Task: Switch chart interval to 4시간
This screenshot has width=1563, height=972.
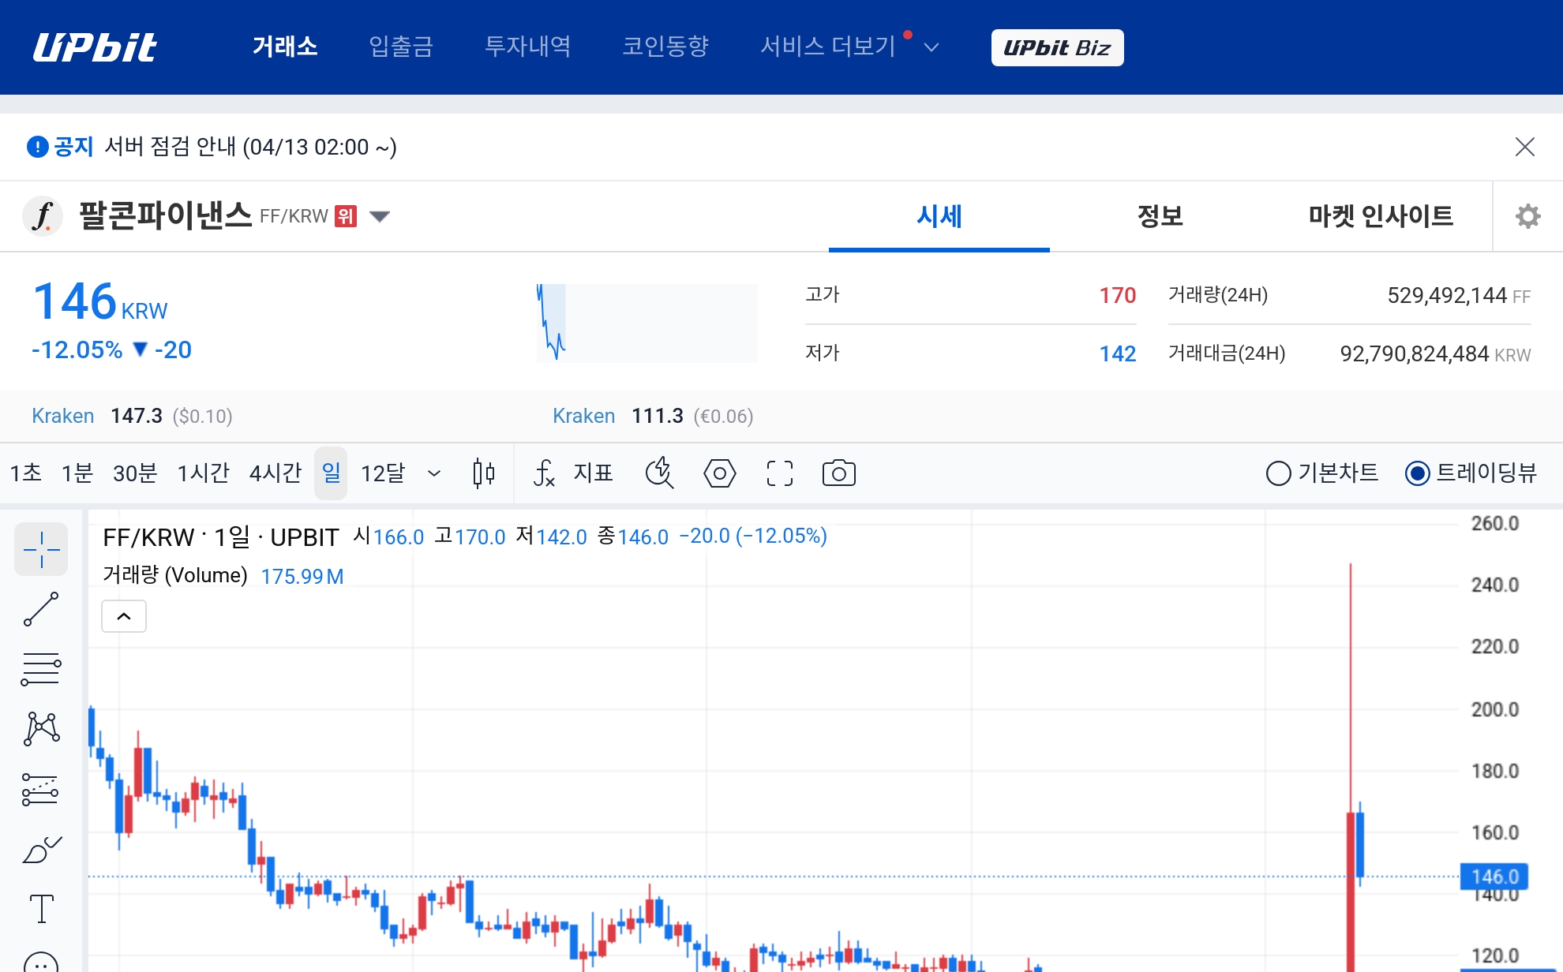Action: (x=274, y=473)
